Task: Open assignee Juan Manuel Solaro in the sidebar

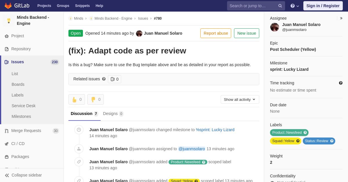Action: pyautogui.click(x=301, y=25)
